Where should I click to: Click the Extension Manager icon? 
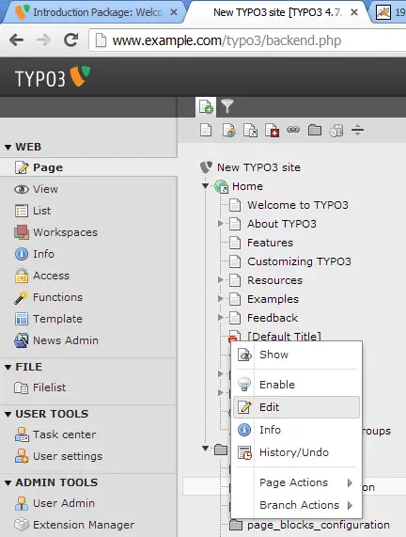[x=22, y=525]
